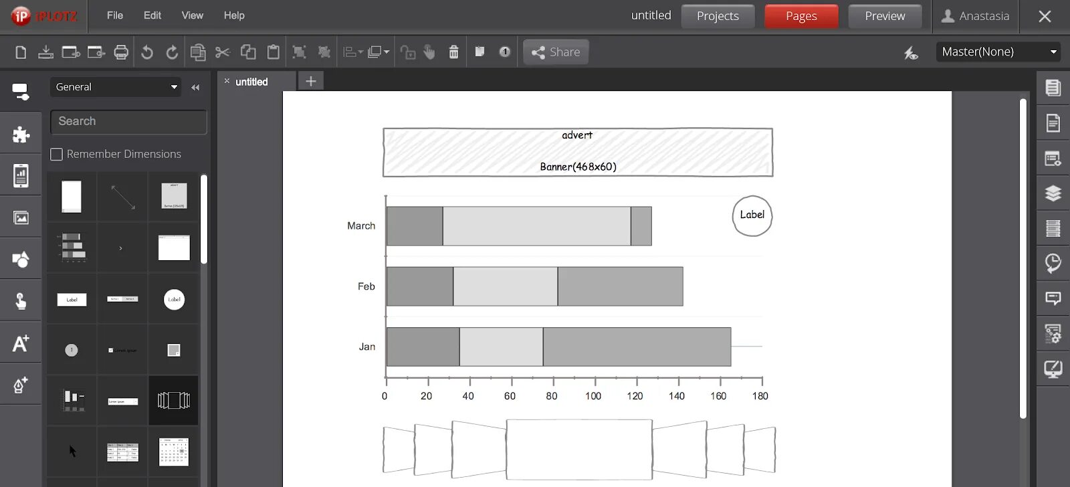Select the circle Label component thumbnail
The height and width of the screenshot is (487, 1070).
pos(174,299)
